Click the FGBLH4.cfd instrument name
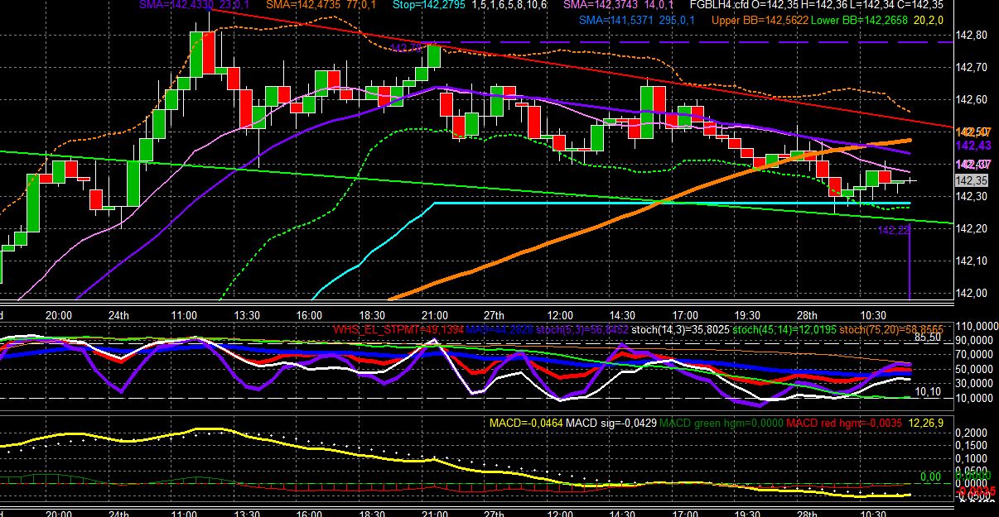Viewport: 999px width, 517px height. [720, 5]
